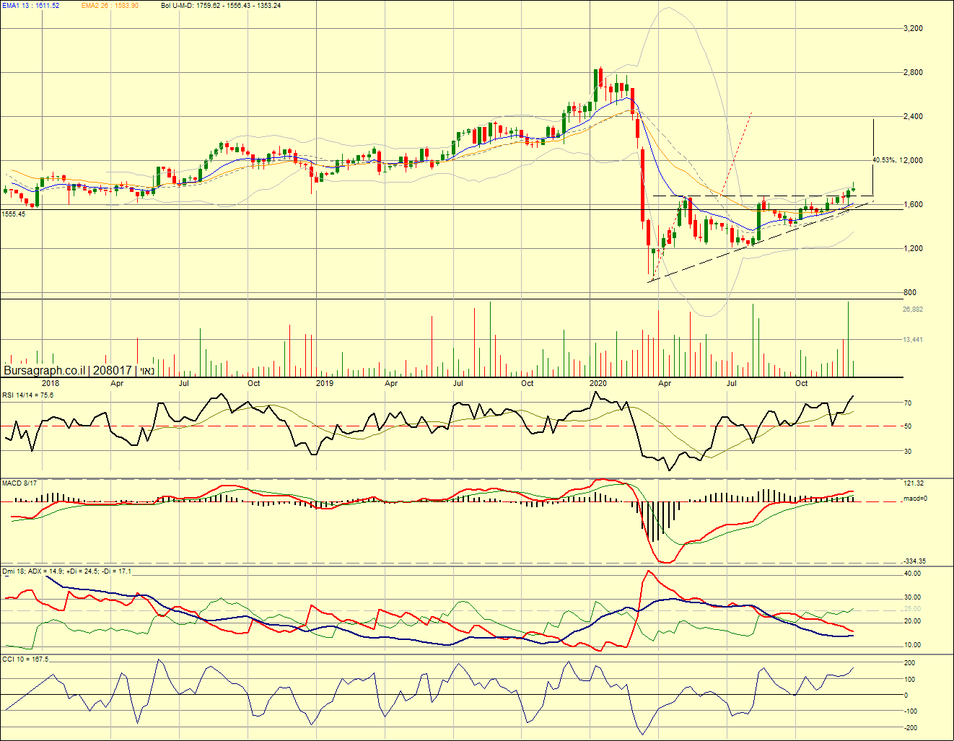954x741 pixels.
Task: Click the -200 CCI axis value
Action: [x=910, y=729]
